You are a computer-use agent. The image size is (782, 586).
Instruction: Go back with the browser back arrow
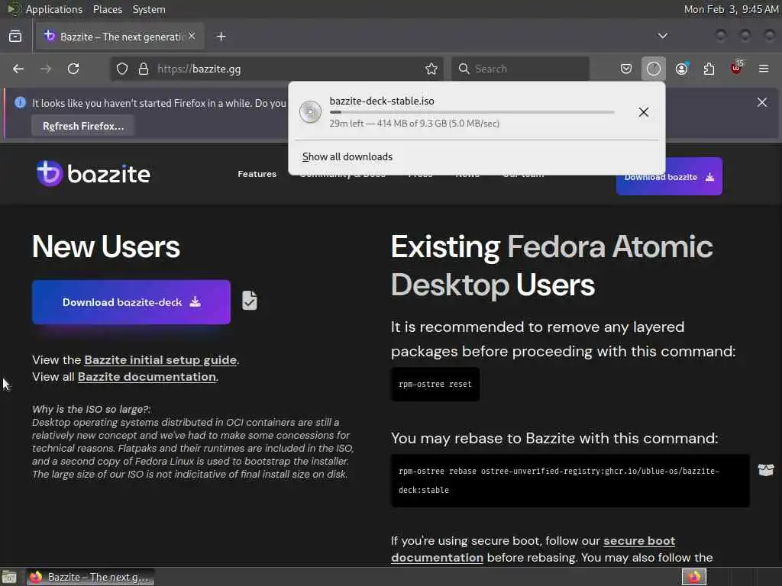tap(18, 69)
